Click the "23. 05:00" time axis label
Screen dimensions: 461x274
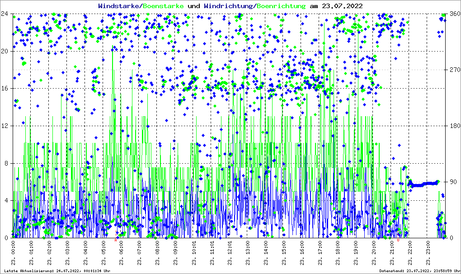(x=103, y=253)
